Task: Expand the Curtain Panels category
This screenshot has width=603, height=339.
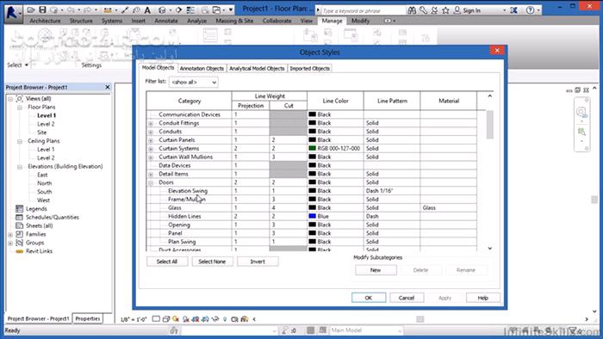Action: [x=151, y=140]
